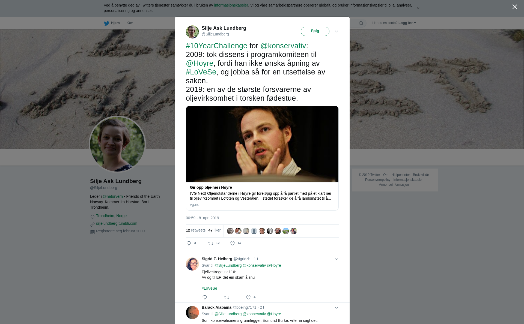
Task: Expand options chevron on main tweet
Action: (337, 31)
